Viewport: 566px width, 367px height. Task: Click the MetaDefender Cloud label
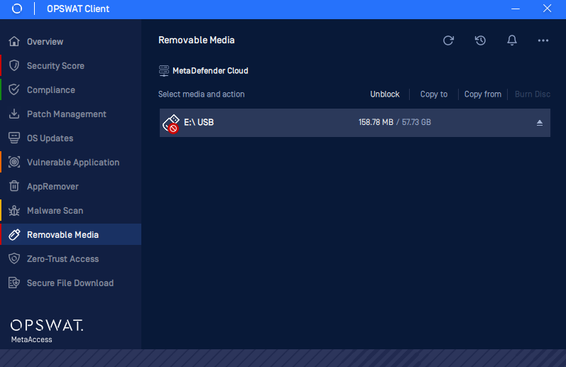[210, 71]
